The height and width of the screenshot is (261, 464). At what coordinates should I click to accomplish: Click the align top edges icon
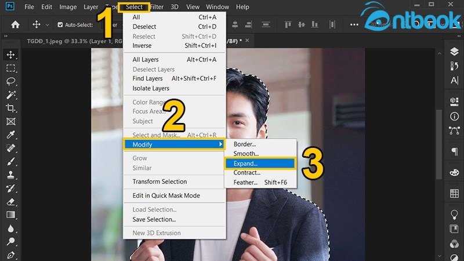(x=288, y=24)
